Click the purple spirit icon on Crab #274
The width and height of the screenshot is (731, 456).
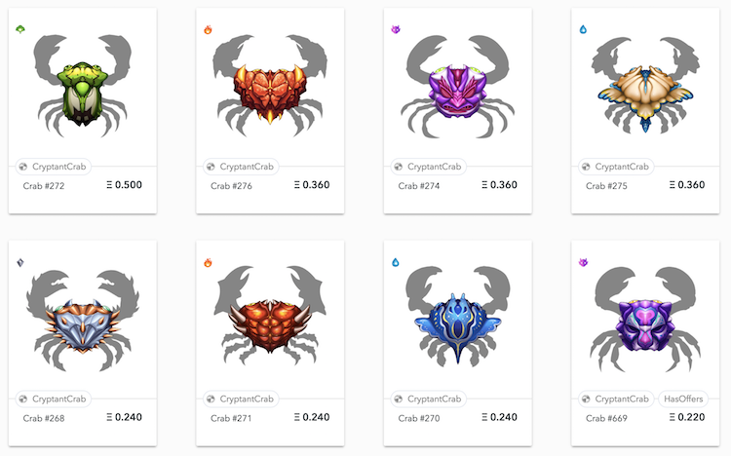click(x=396, y=29)
